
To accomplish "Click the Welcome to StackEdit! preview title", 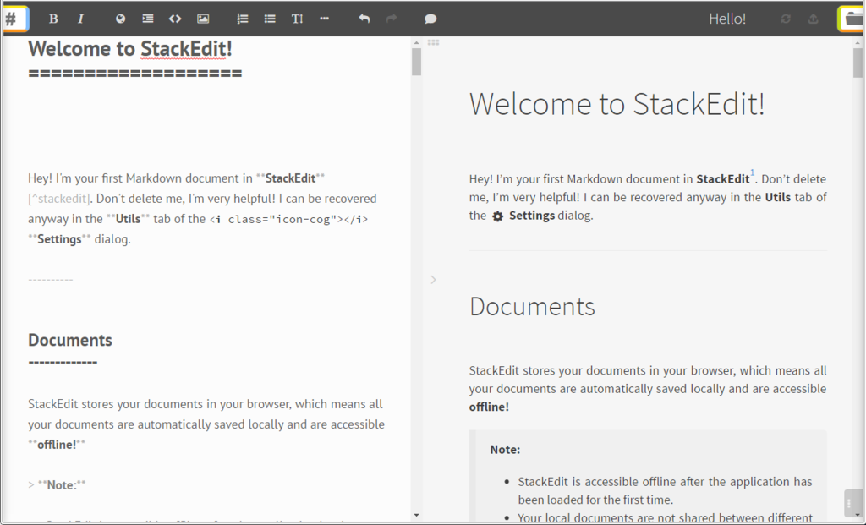I will point(617,104).
